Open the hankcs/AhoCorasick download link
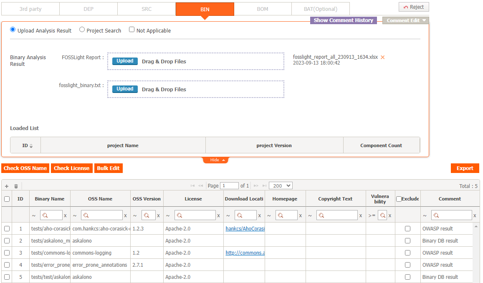 coord(245,229)
